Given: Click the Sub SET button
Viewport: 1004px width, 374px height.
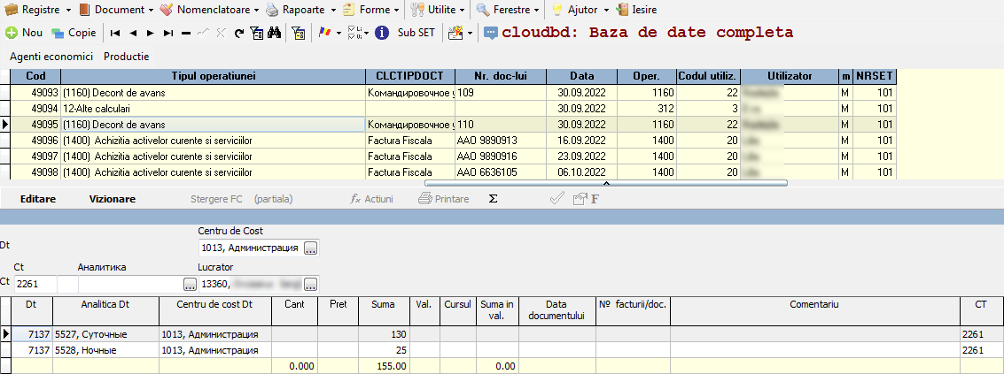Looking at the screenshot, I should click(x=416, y=33).
